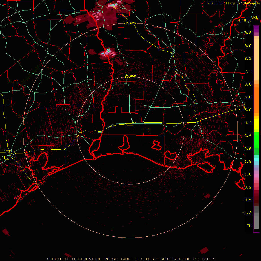261x261 pixels.
Task: Pick the bright green swatch in color bar
Action: point(256,140)
